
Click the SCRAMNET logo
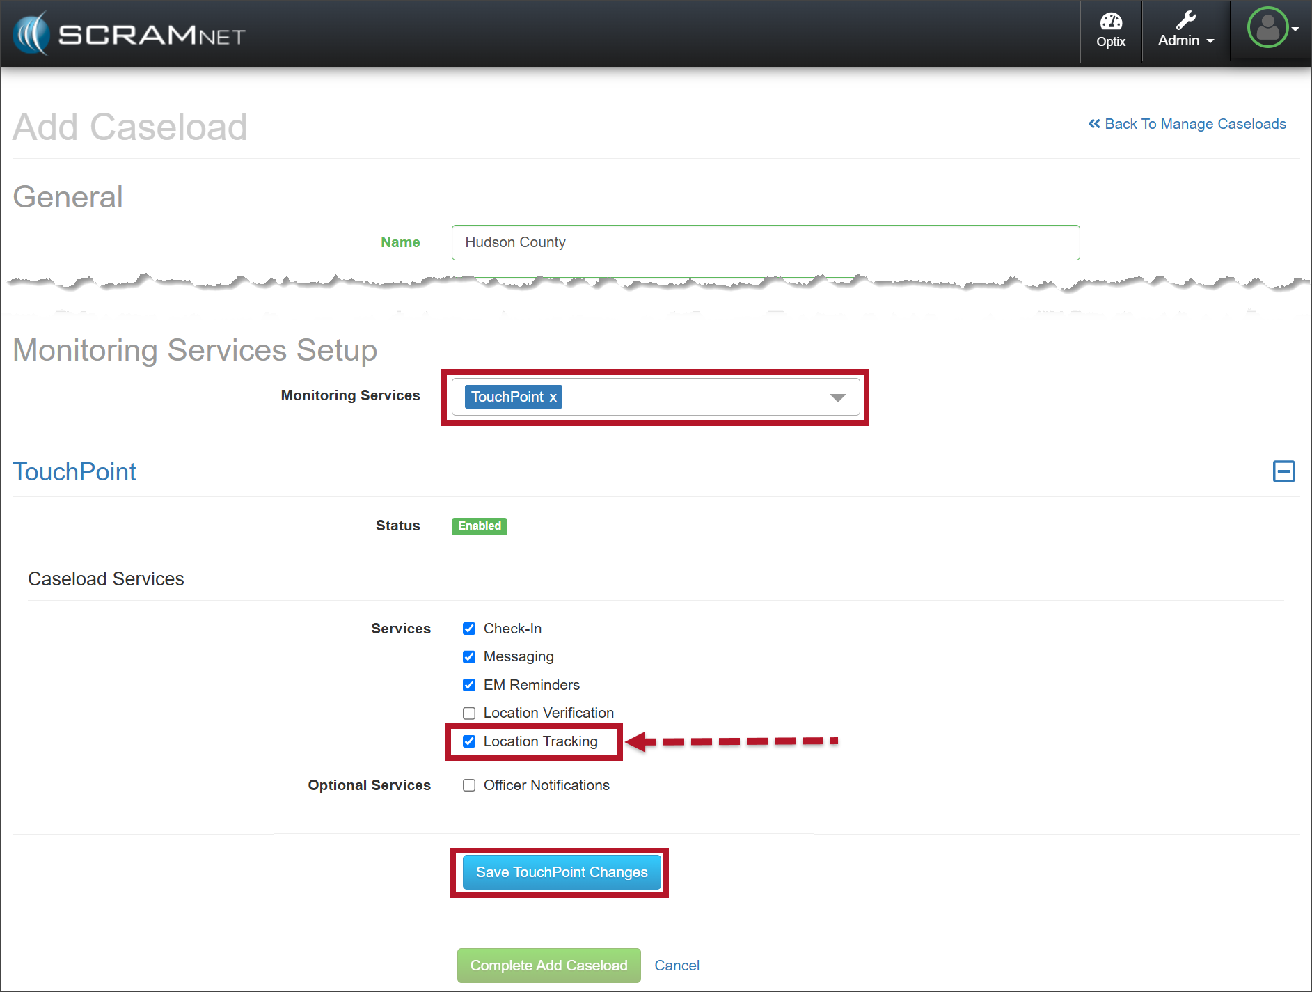coord(129,33)
